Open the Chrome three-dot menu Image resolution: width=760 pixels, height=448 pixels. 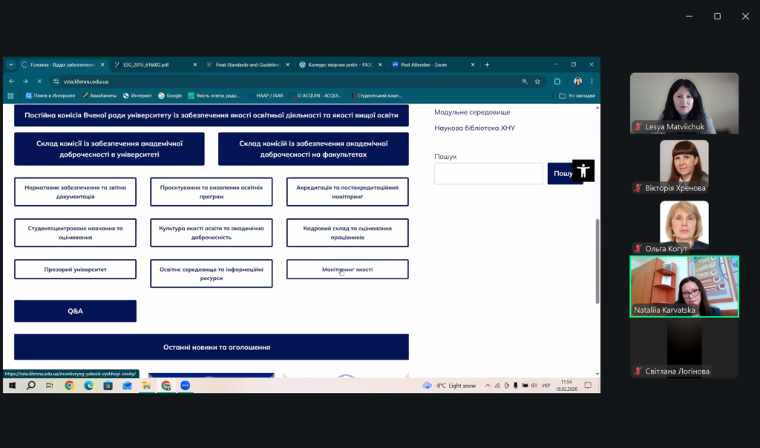click(x=592, y=81)
